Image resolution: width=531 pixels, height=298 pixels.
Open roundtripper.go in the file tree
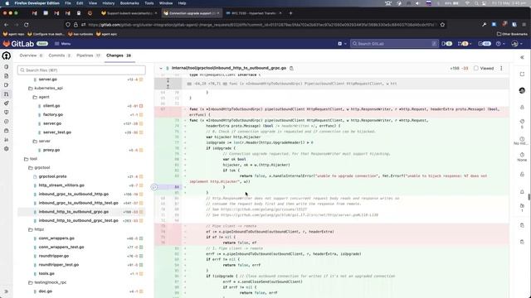pos(53,256)
